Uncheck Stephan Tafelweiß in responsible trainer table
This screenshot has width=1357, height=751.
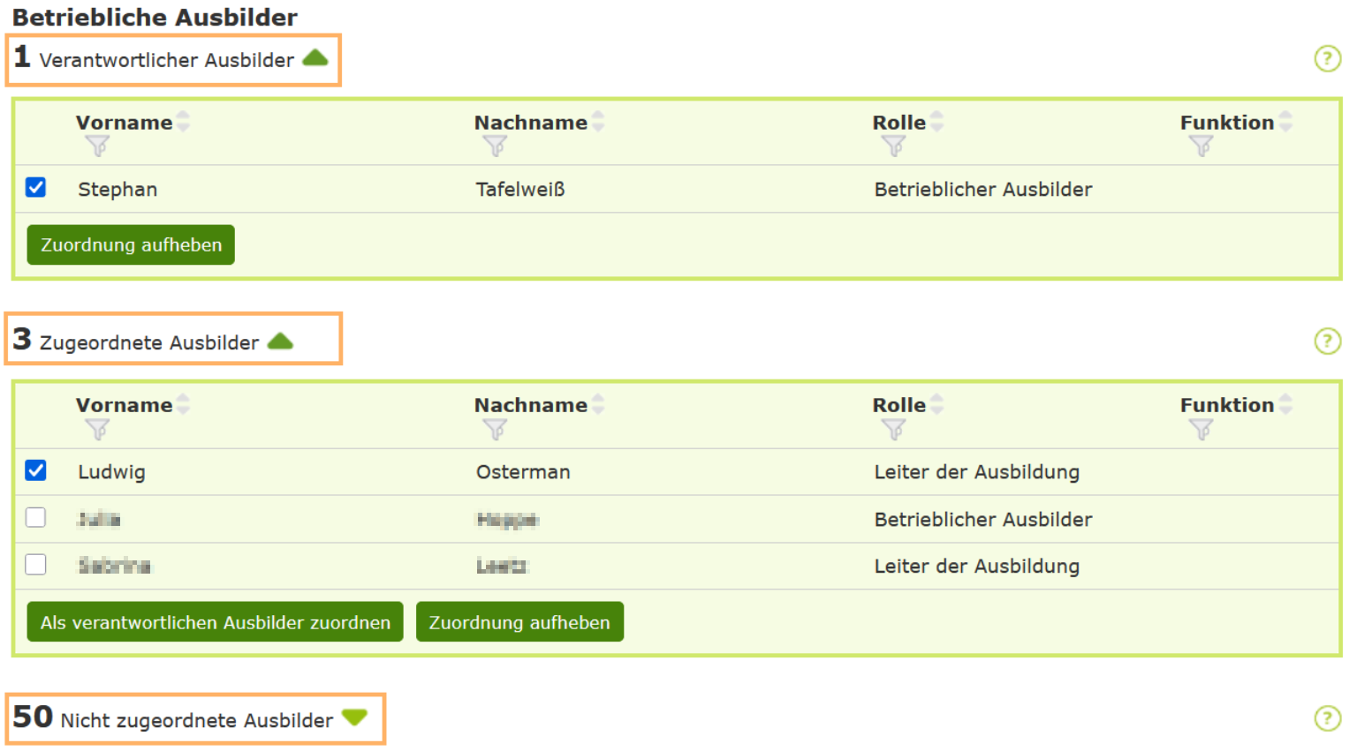coord(35,187)
